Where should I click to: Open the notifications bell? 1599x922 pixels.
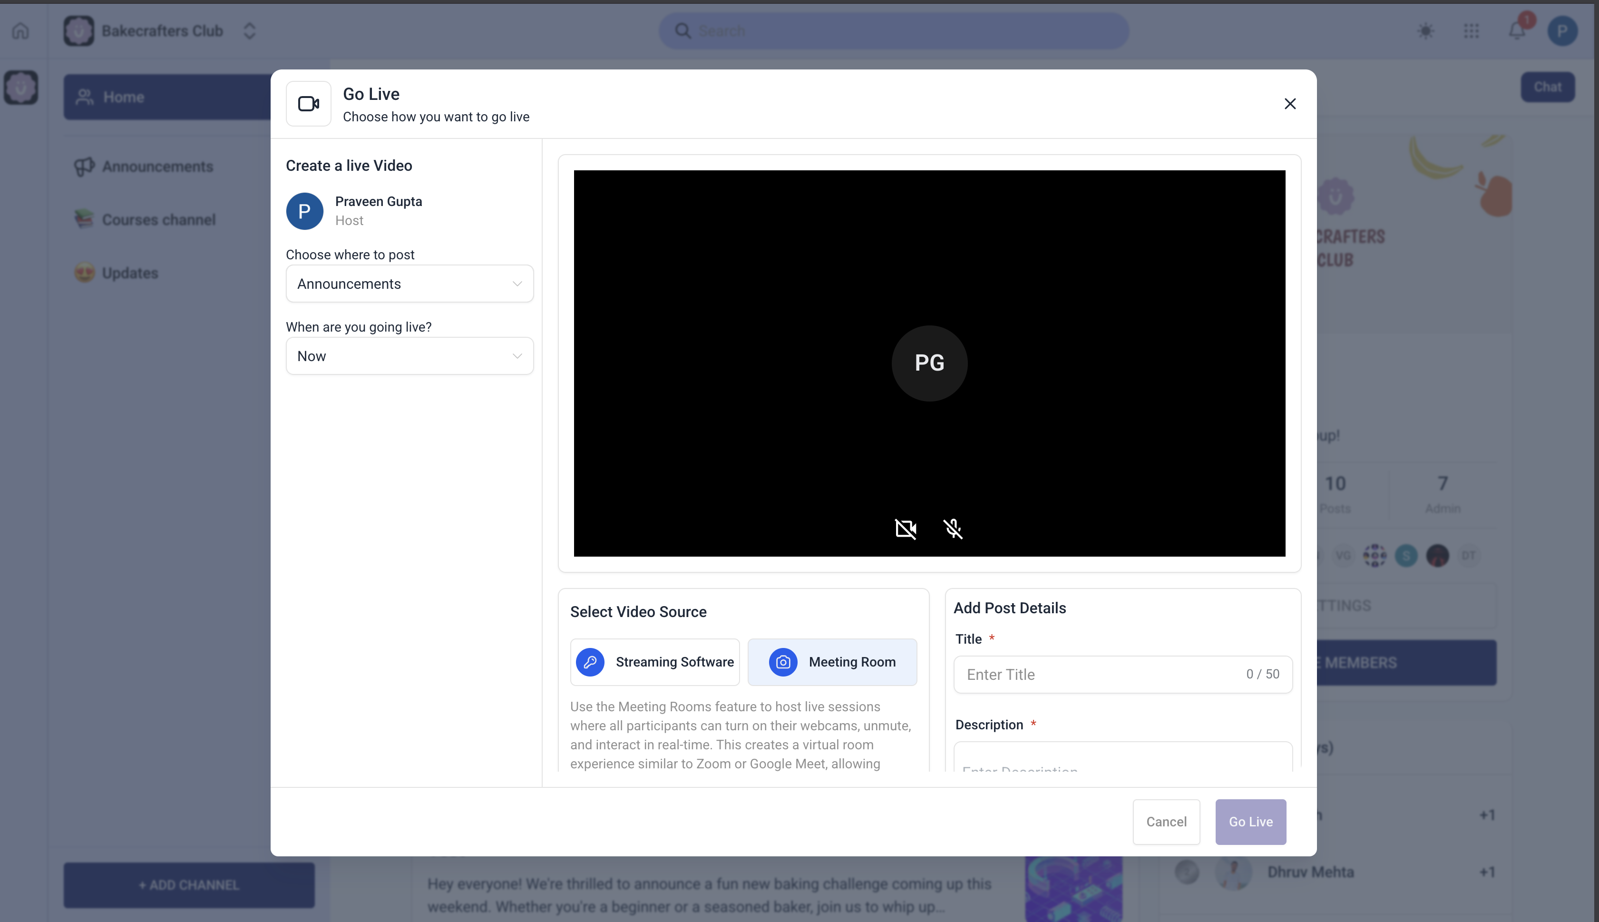(x=1516, y=30)
